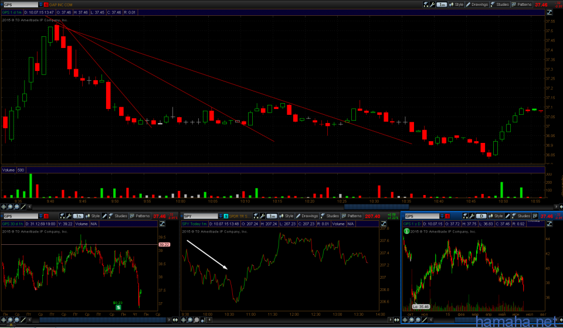Toggle expansion icon in SPY chart

coord(384,224)
